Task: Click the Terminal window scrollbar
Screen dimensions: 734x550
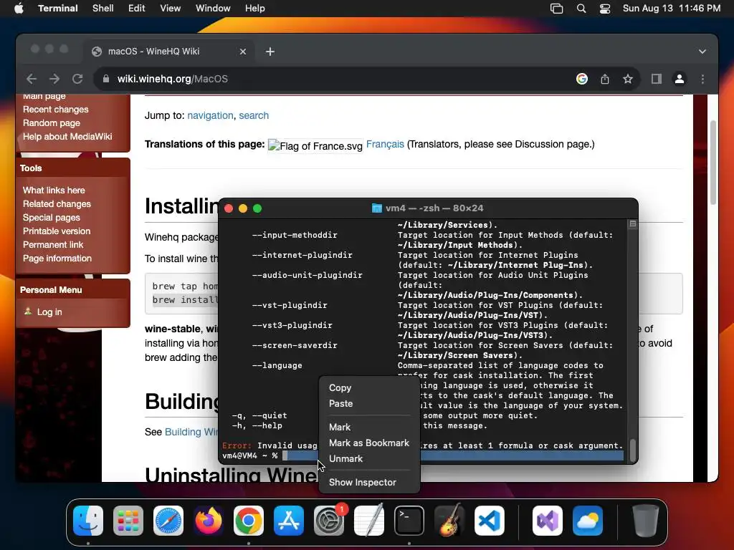Action: pyautogui.click(x=632, y=450)
